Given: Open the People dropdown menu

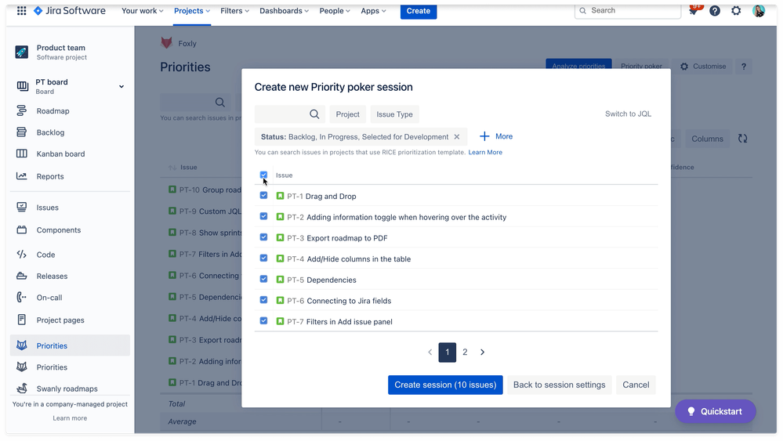Looking at the screenshot, I should 335,10.
